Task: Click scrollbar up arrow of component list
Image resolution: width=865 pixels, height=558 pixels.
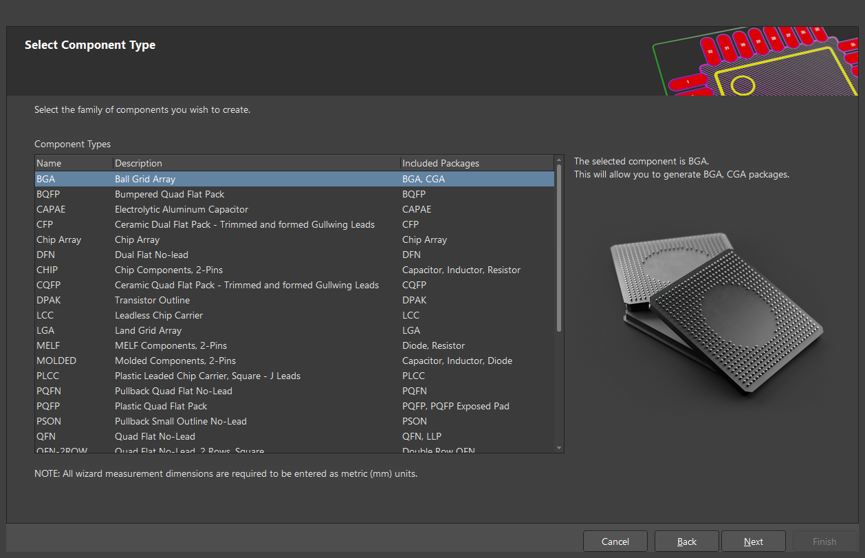Action: [x=559, y=160]
